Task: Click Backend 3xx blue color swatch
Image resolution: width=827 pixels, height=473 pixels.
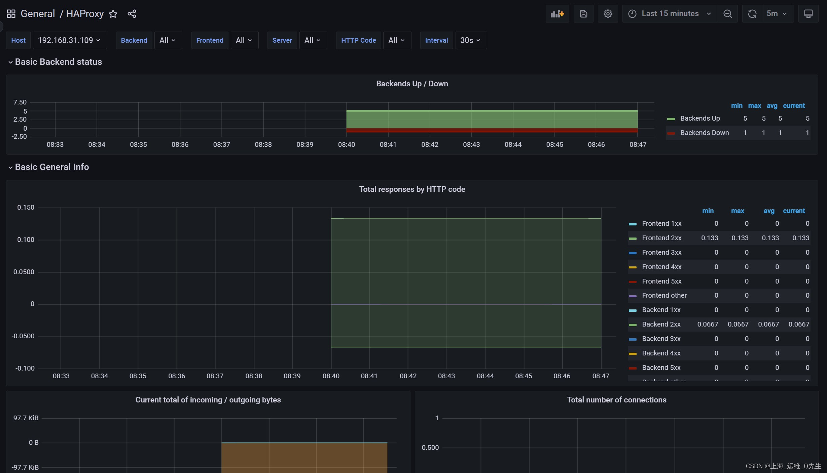Action: click(633, 339)
